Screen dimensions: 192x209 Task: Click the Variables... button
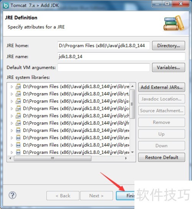[x=169, y=67]
